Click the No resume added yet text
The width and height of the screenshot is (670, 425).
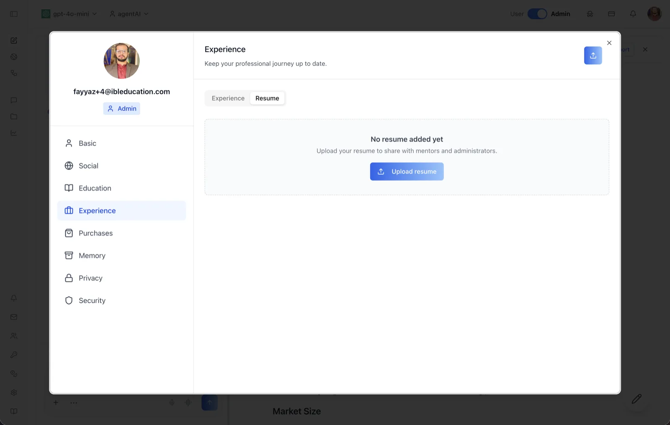click(407, 139)
